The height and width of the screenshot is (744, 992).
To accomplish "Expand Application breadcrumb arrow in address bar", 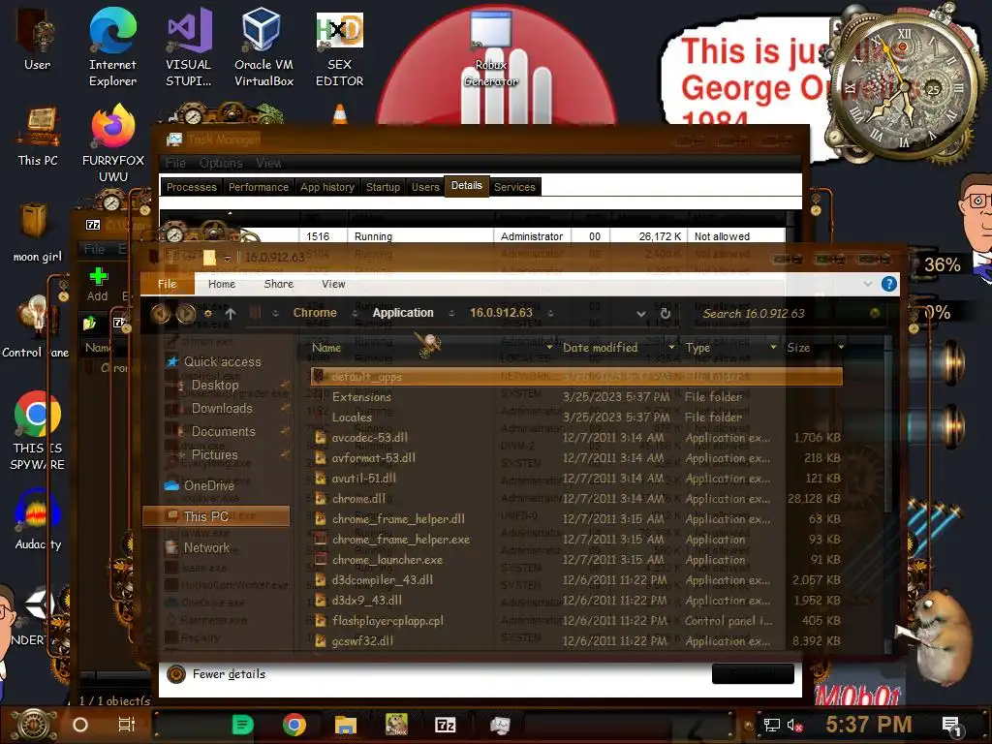I will [451, 313].
